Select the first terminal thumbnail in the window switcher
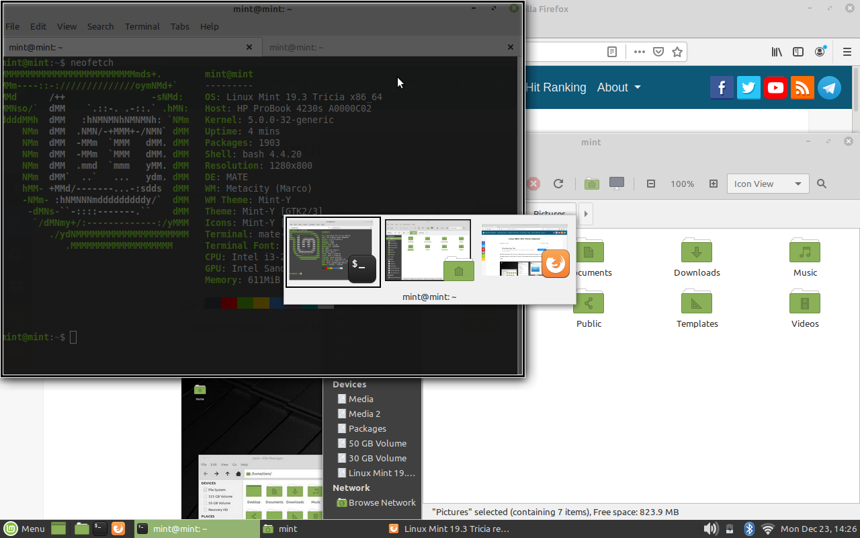The image size is (860, 538). pyautogui.click(x=333, y=251)
